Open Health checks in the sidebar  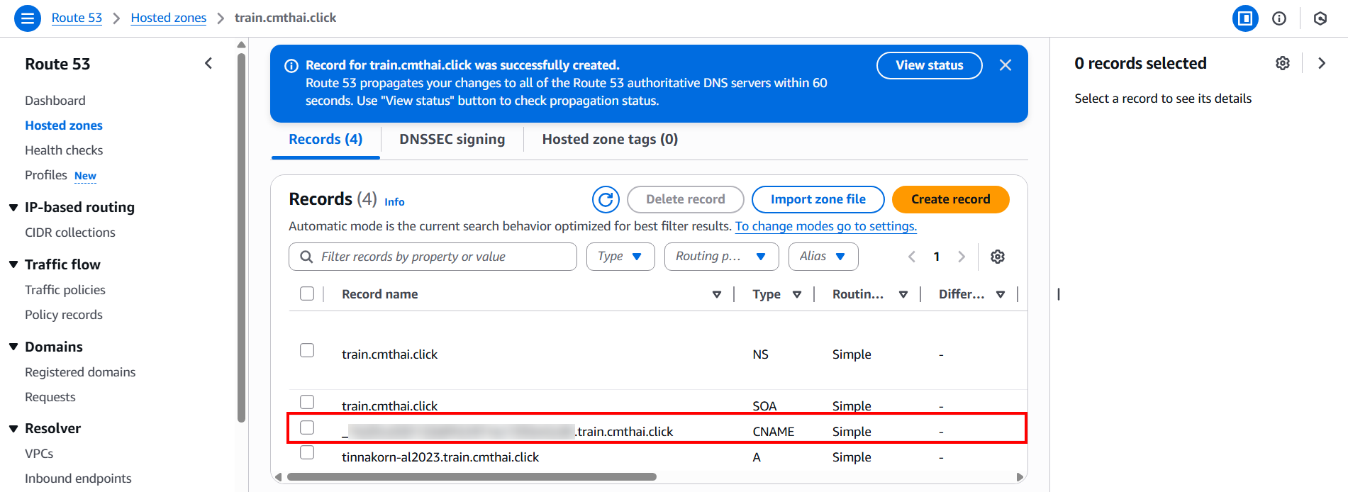pyautogui.click(x=64, y=150)
